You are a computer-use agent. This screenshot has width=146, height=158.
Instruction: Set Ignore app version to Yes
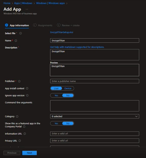(x=56, y=95)
